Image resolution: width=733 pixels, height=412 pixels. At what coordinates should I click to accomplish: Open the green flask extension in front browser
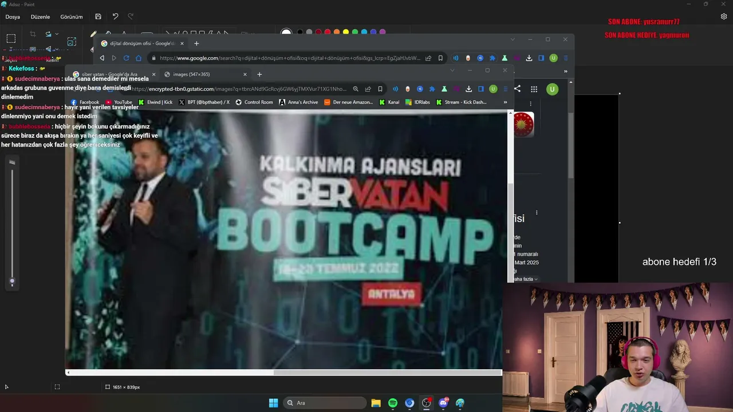coord(444,89)
